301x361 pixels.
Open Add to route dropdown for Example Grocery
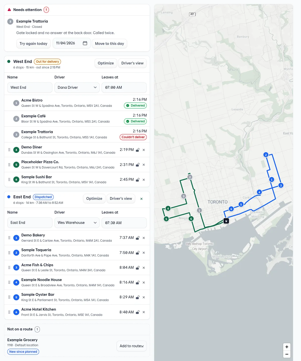(131, 346)
